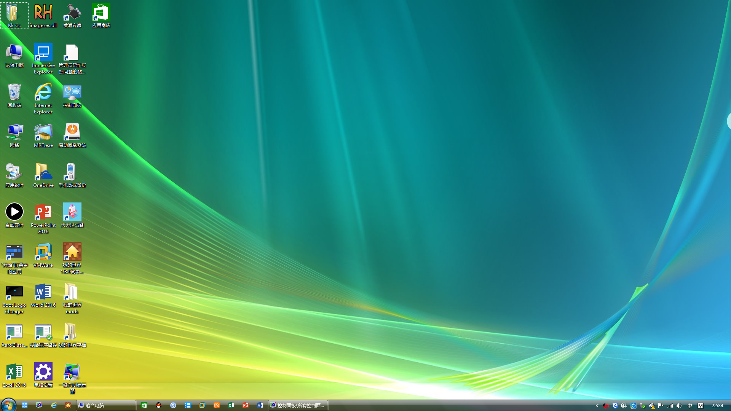Click the M input method icon
731x411 pixels.
(701, 406)
